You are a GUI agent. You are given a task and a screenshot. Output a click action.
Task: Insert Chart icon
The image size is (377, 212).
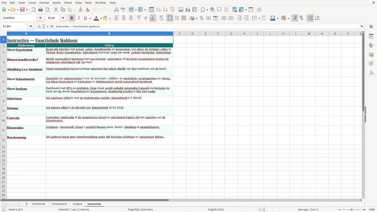188,10
